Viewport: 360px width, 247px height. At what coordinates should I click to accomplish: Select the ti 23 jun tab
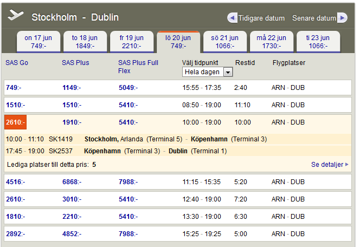(318, 42)
